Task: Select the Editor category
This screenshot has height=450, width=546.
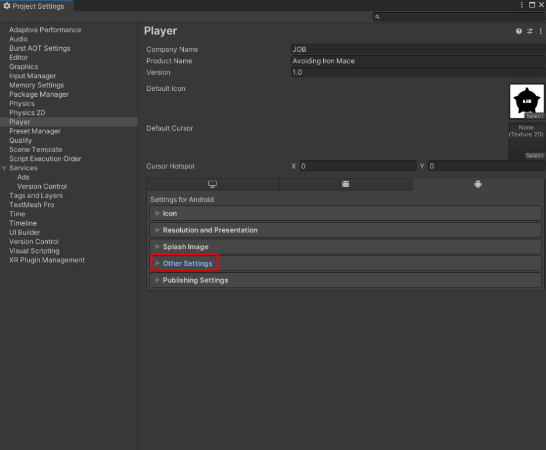Action: (19, 58)
